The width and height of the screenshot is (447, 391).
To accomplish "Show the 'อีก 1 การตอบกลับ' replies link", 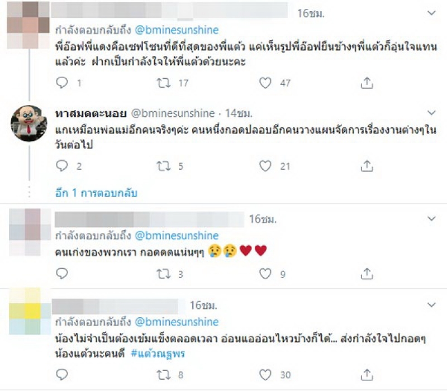I will [96, 193].
